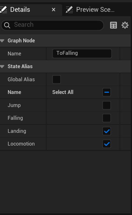
Task: Collapse the State Alias section
Action: 2,67
